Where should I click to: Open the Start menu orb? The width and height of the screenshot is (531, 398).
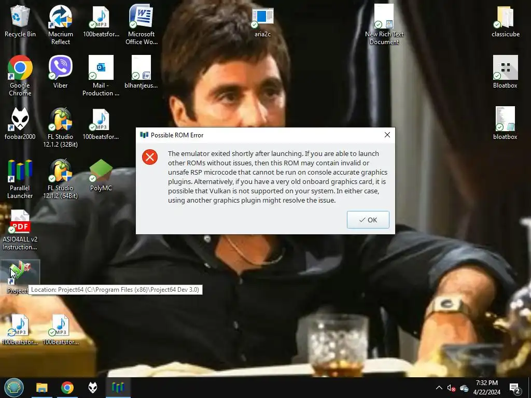tap(14, 388)
